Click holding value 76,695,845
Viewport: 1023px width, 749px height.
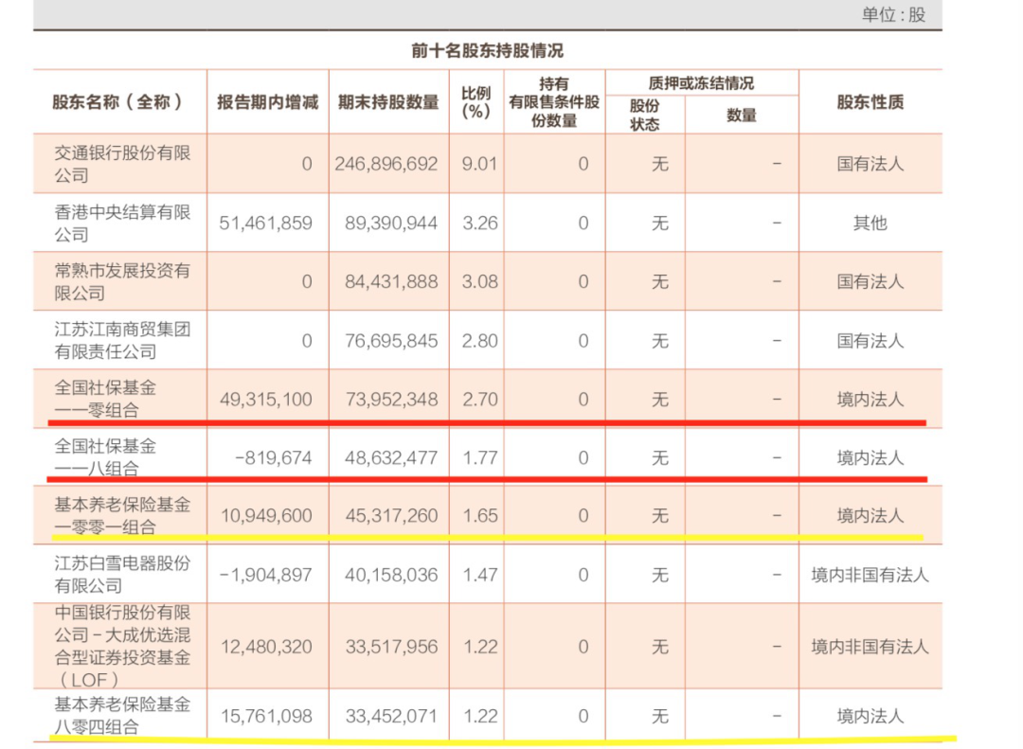(391, 341)
